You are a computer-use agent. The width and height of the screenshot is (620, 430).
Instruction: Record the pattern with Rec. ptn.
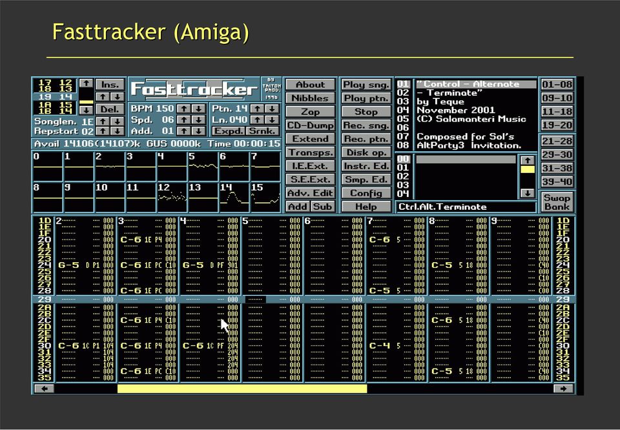click(x=366, y=139)
